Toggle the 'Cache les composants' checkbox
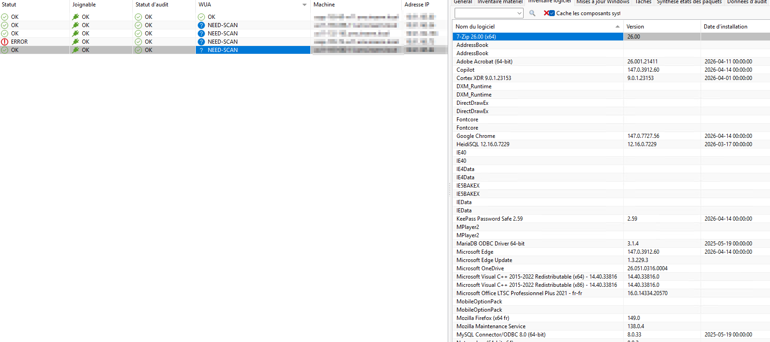This screenshot has width=770, height=342. click(x=552, y=13)
